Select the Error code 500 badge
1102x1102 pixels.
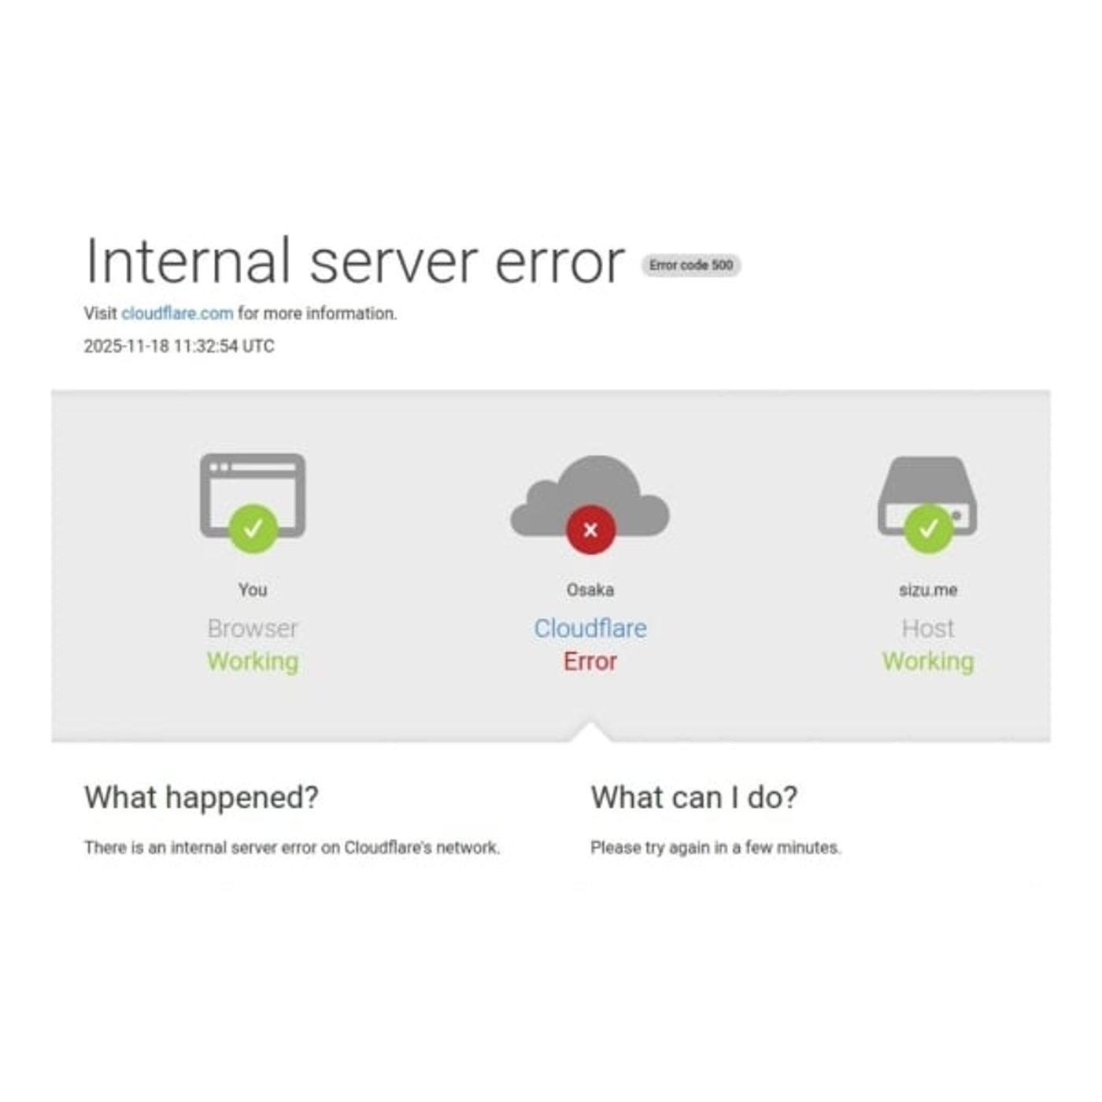[x=691, y=265]
